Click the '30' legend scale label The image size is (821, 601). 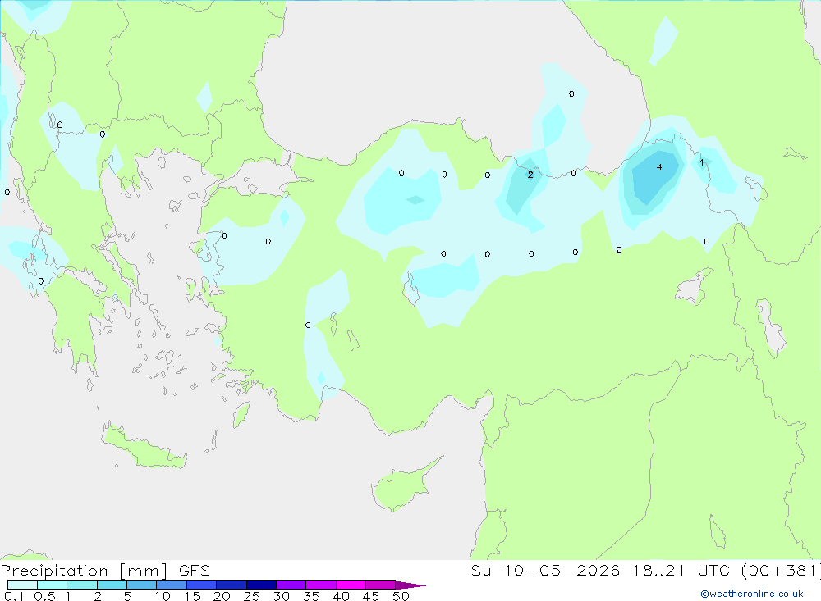coord(281,596)
